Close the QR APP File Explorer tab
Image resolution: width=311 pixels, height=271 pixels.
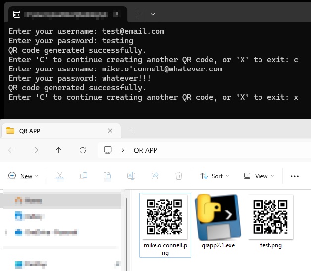click(x=110, y=131)
